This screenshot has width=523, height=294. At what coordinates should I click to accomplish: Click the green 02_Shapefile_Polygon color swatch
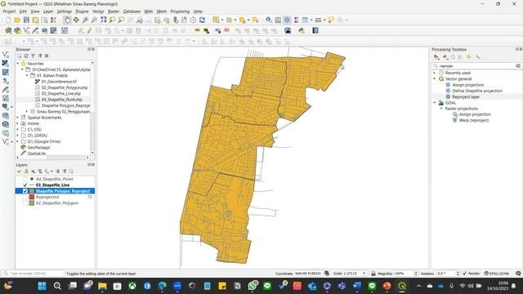32,203
